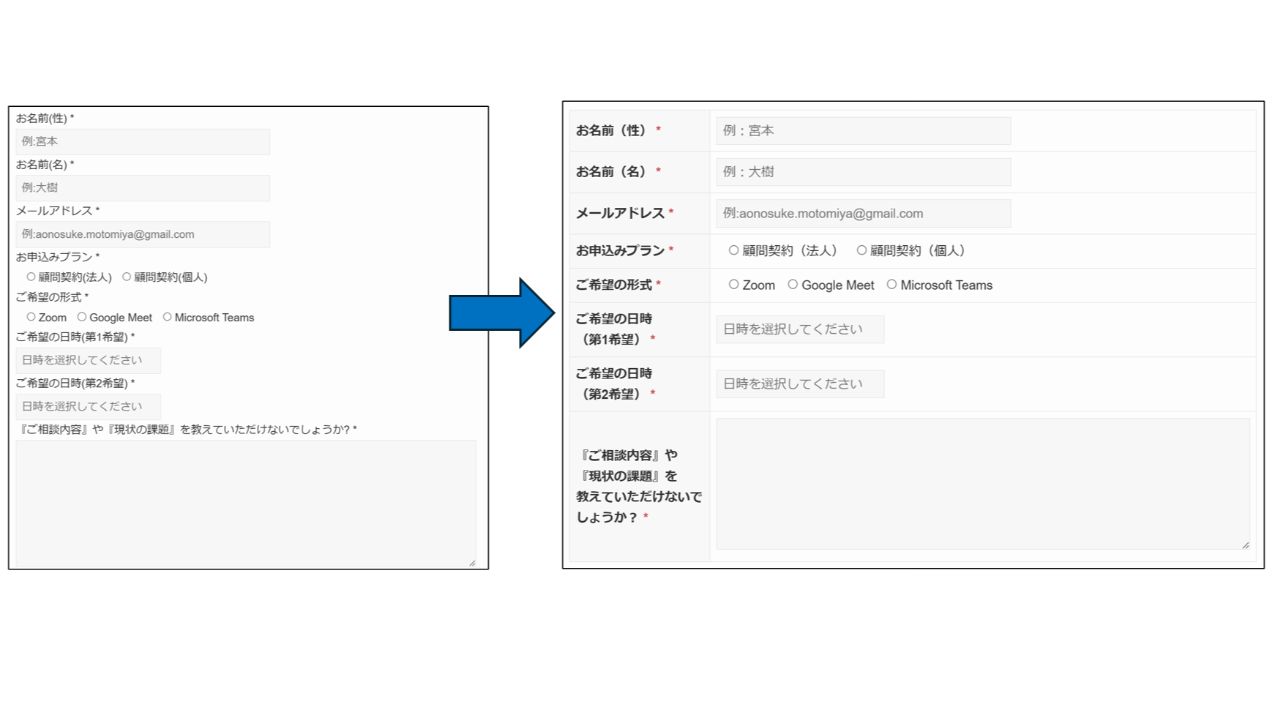
Task: Open 第1希望 date picker in the unstyled left form
Action: point(88,360)
